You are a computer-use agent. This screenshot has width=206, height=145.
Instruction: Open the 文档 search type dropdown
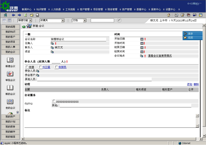(x=79, y=20)
